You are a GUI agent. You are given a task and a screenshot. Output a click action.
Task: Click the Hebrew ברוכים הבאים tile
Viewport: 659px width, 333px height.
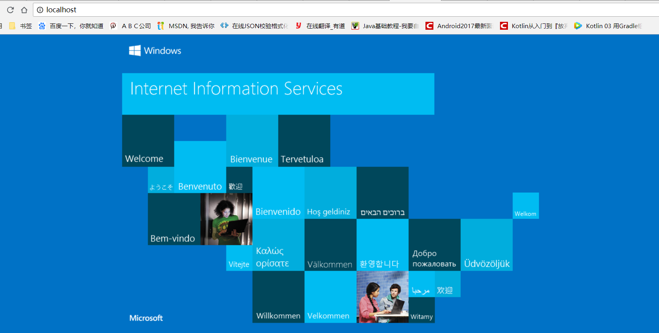point(382,193)
